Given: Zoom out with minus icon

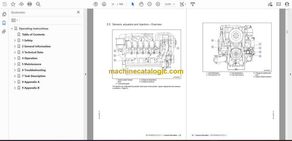Looking at the screenshot, I should click(x=149, y=4).
